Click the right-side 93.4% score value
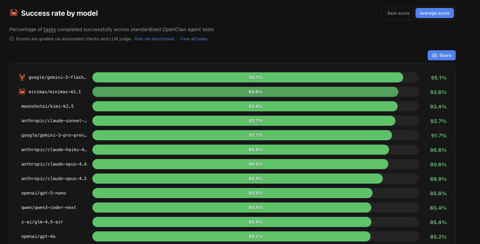 [x=438, y=107]
